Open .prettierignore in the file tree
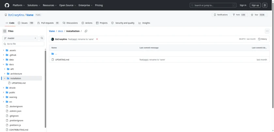This screenshot has height=132, width=274. (16, 121)
